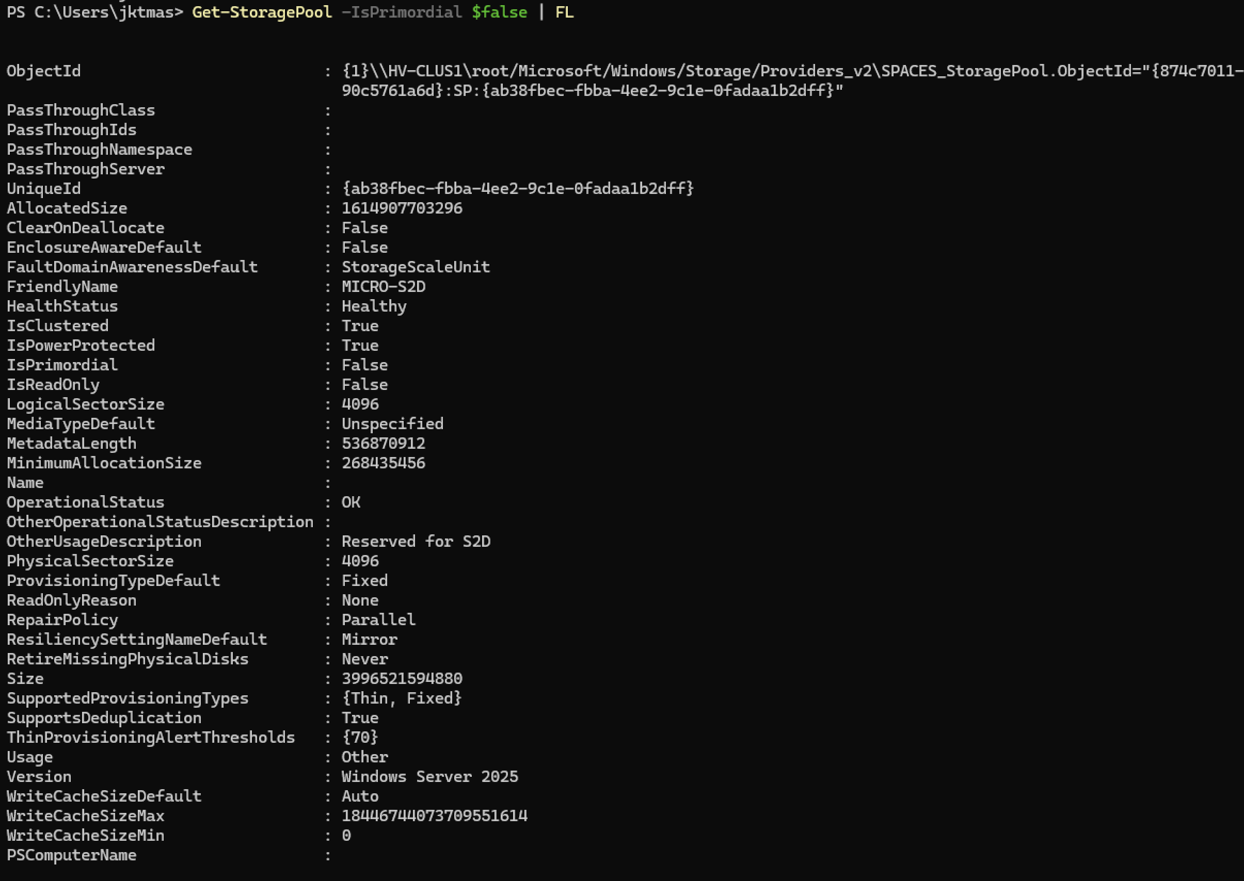Click the UniqueId GUID value

point(517,189)
